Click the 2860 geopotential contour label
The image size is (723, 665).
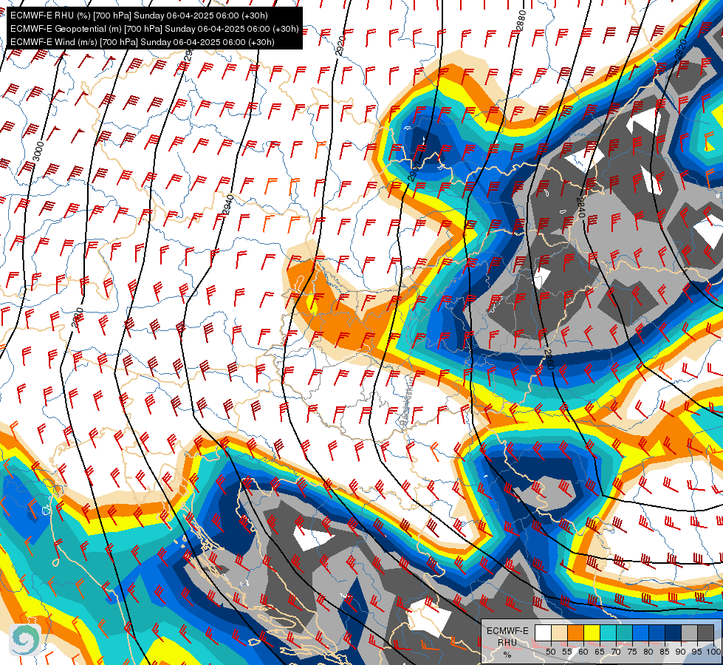click(548, 360)
